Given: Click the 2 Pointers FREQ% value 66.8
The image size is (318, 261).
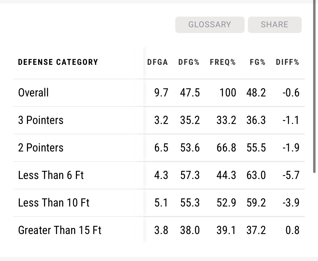Looking at the screenshot, I should point(226,148).
